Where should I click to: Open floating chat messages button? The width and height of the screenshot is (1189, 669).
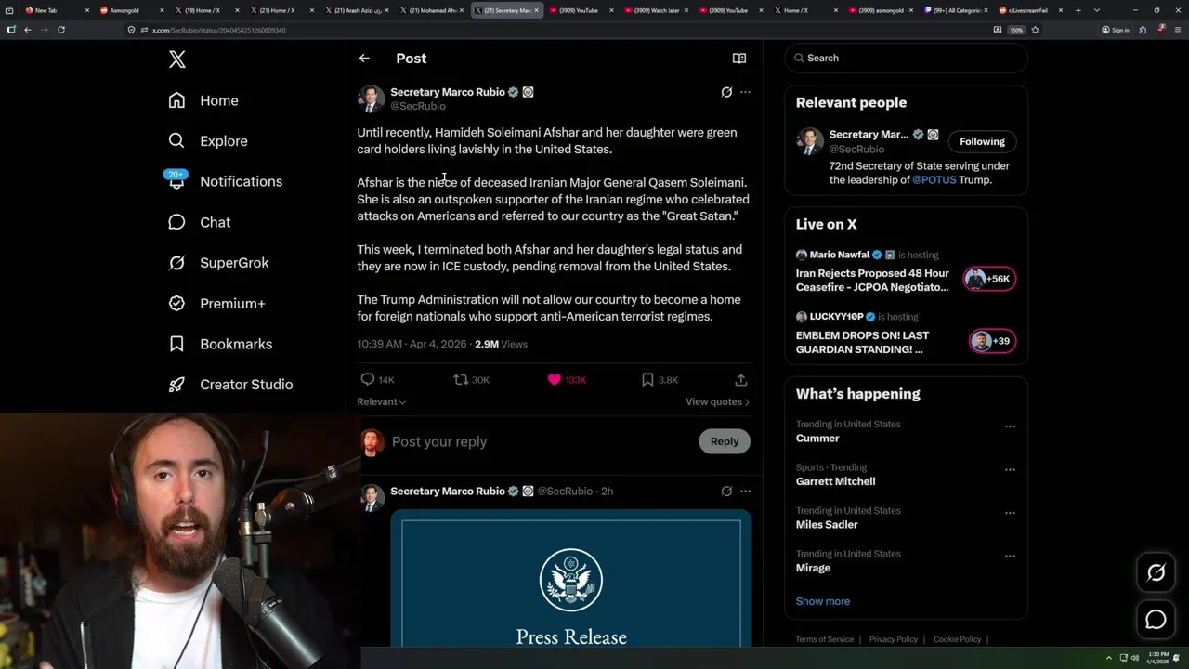pos(1156,620)
